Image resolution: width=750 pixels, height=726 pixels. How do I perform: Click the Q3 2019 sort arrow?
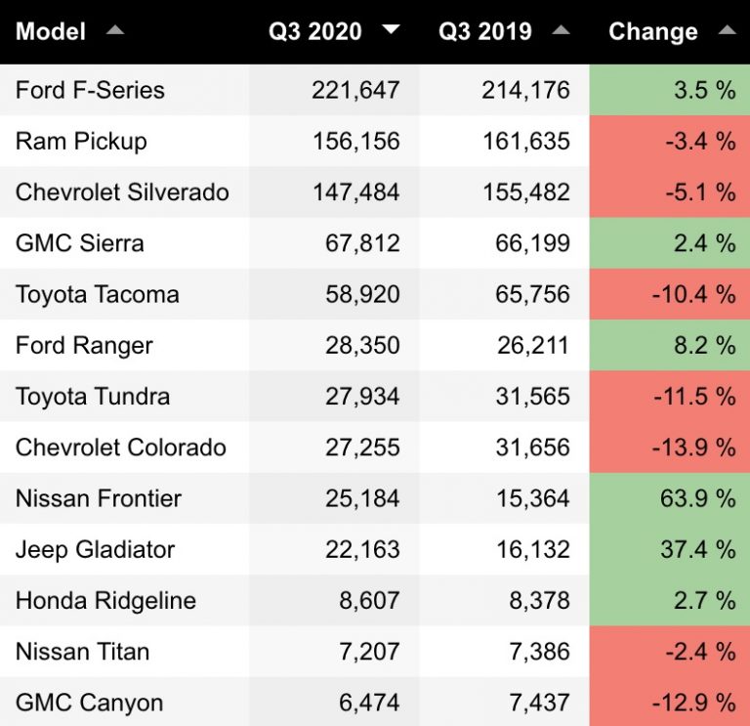pos(561,30)
